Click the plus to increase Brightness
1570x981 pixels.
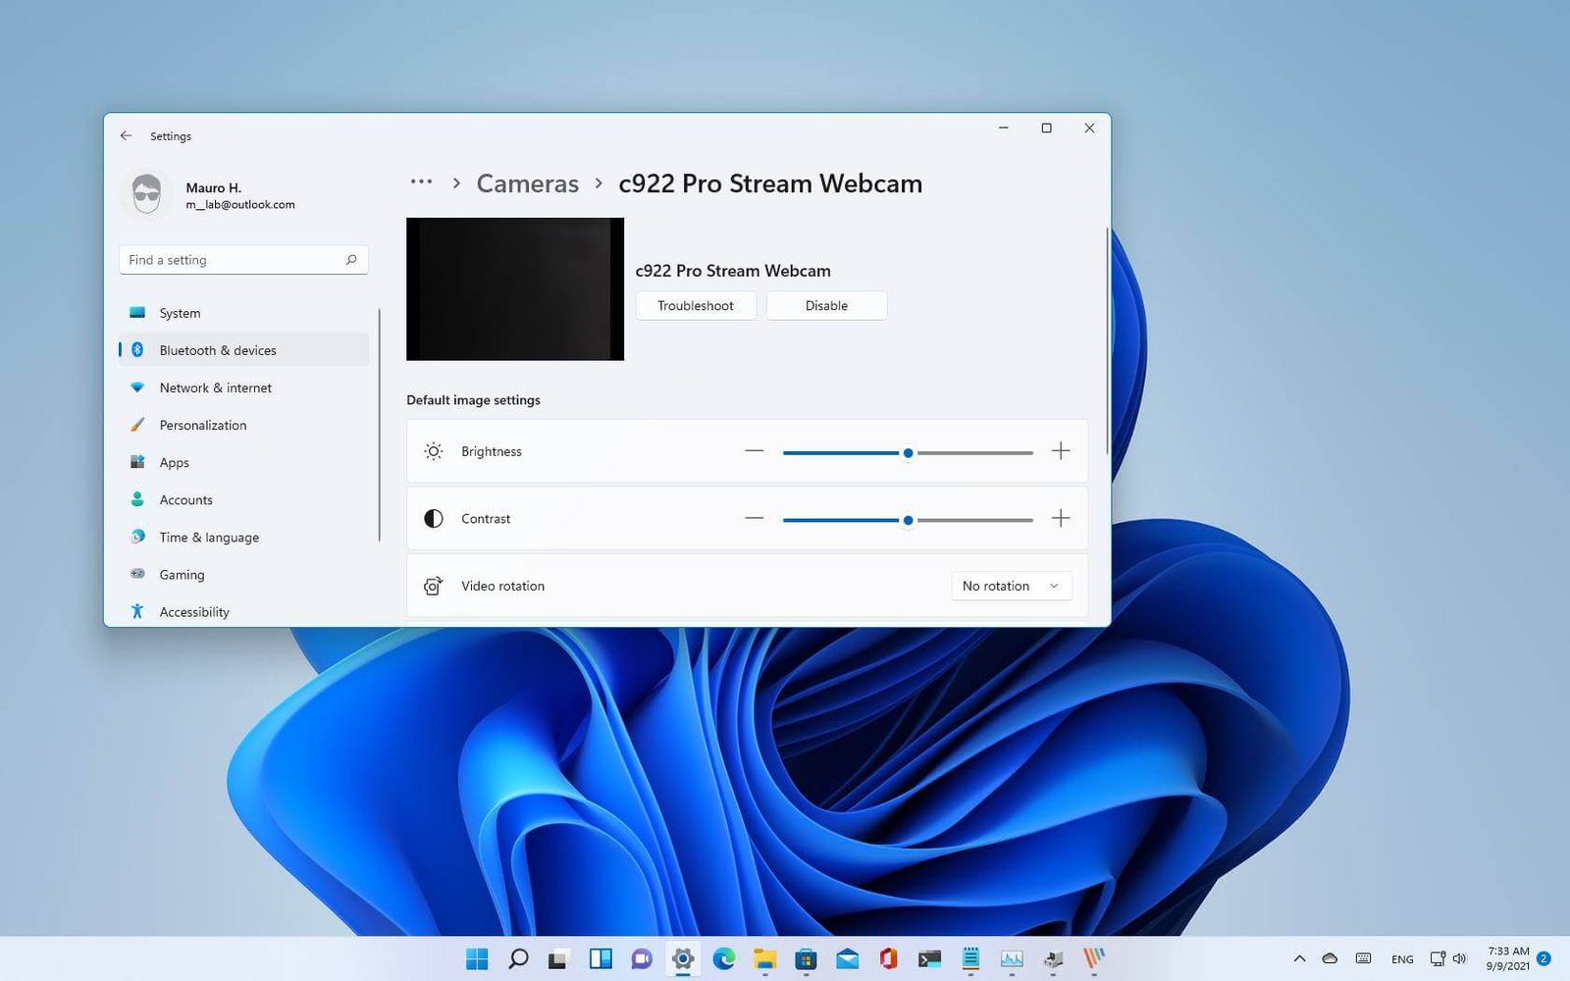coord(1060,451)
